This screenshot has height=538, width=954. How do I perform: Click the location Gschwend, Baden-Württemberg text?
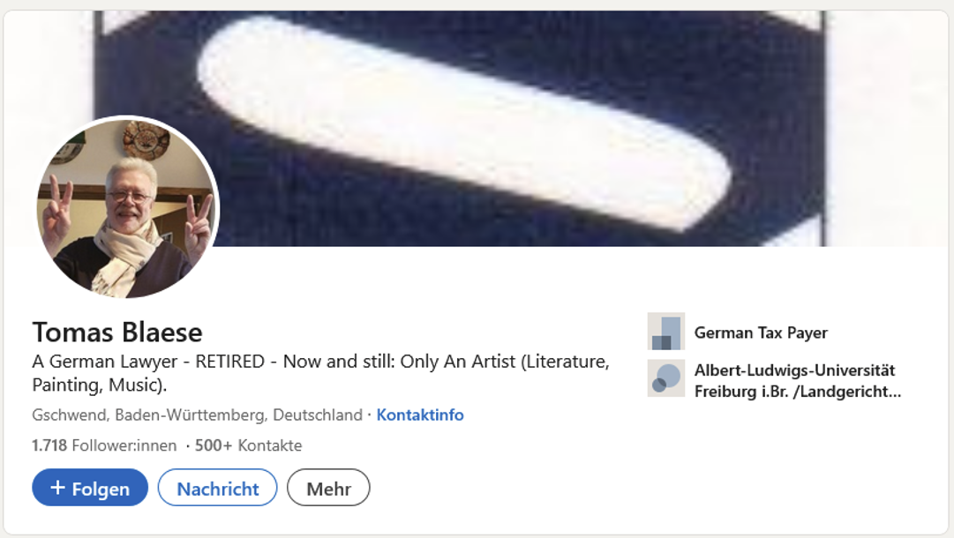click(x=197, y=415)
